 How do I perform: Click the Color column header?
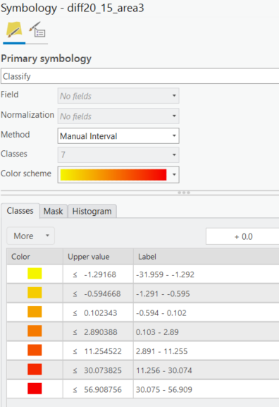pos(35,257)
